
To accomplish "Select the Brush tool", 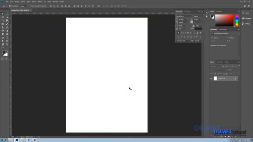I will click(x=7, y=24).
